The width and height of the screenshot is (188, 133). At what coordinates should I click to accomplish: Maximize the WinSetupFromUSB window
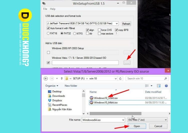tap(124, 3)
